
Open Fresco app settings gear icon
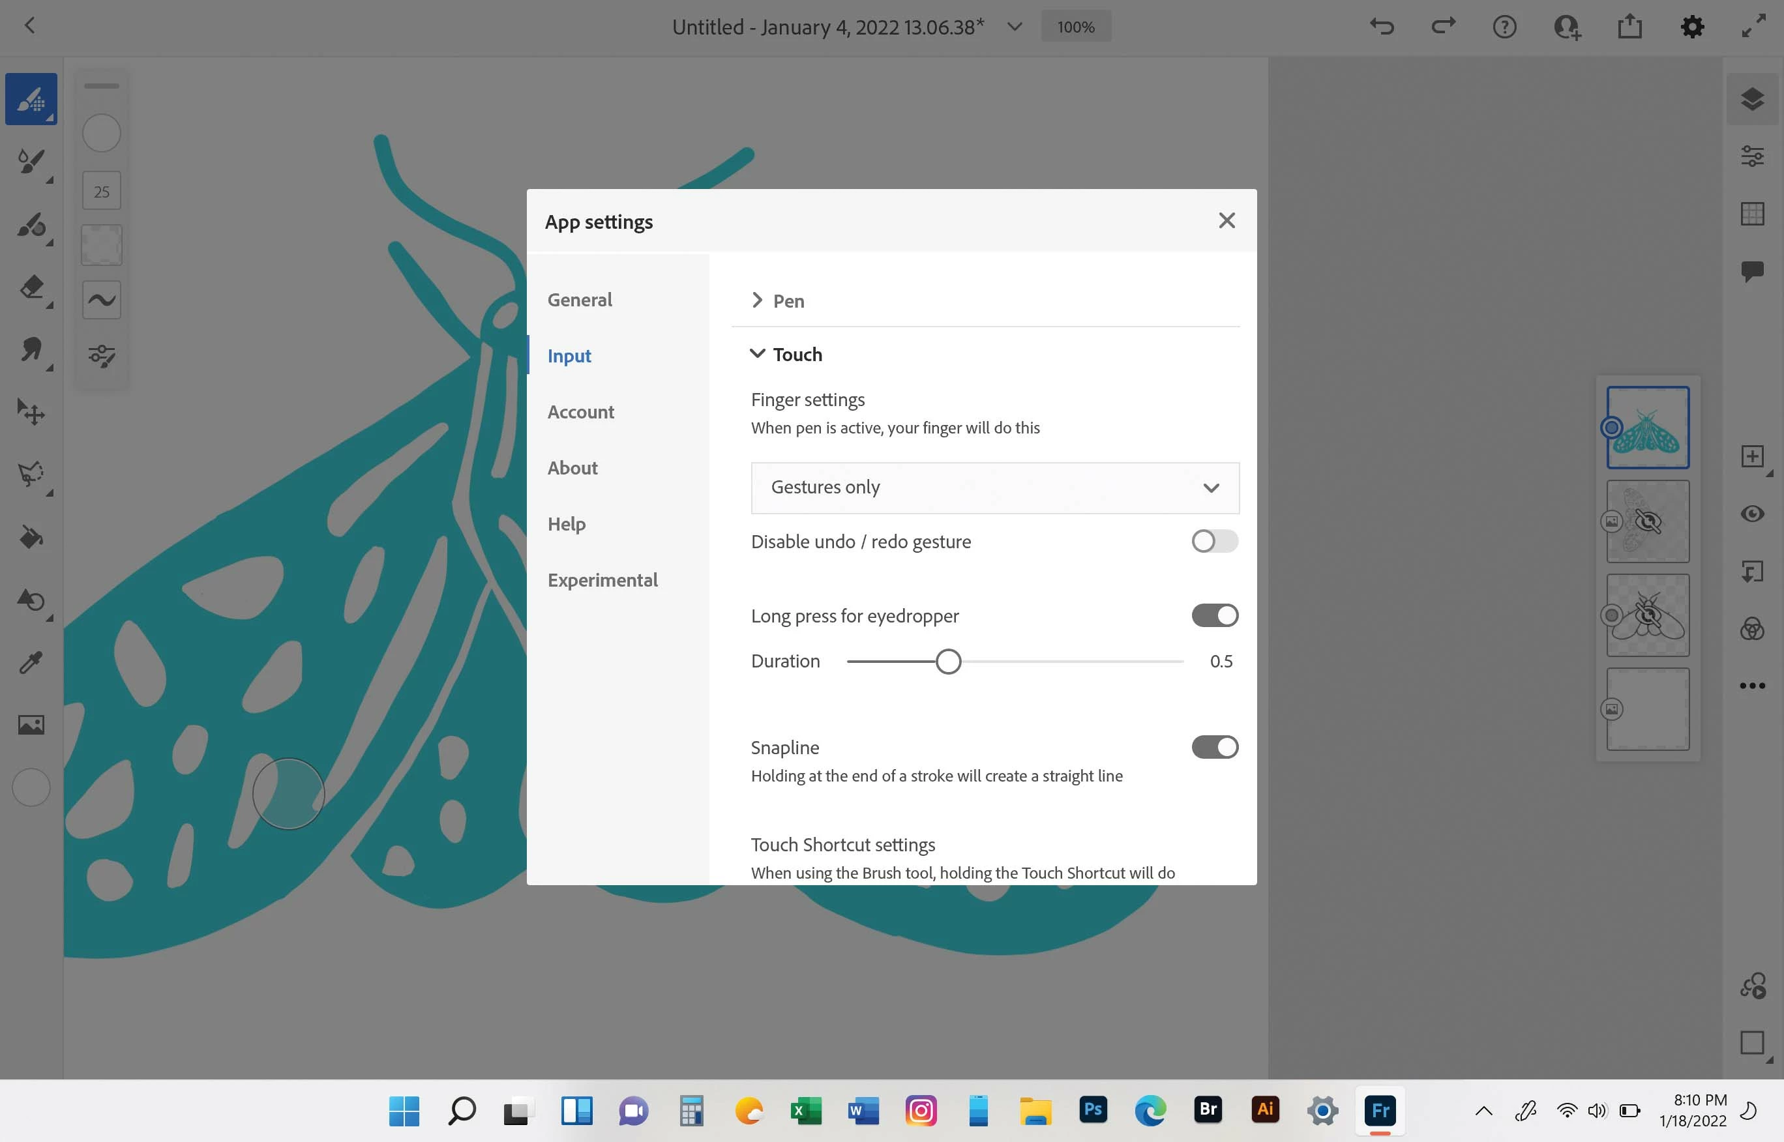tap(1692, 27)
